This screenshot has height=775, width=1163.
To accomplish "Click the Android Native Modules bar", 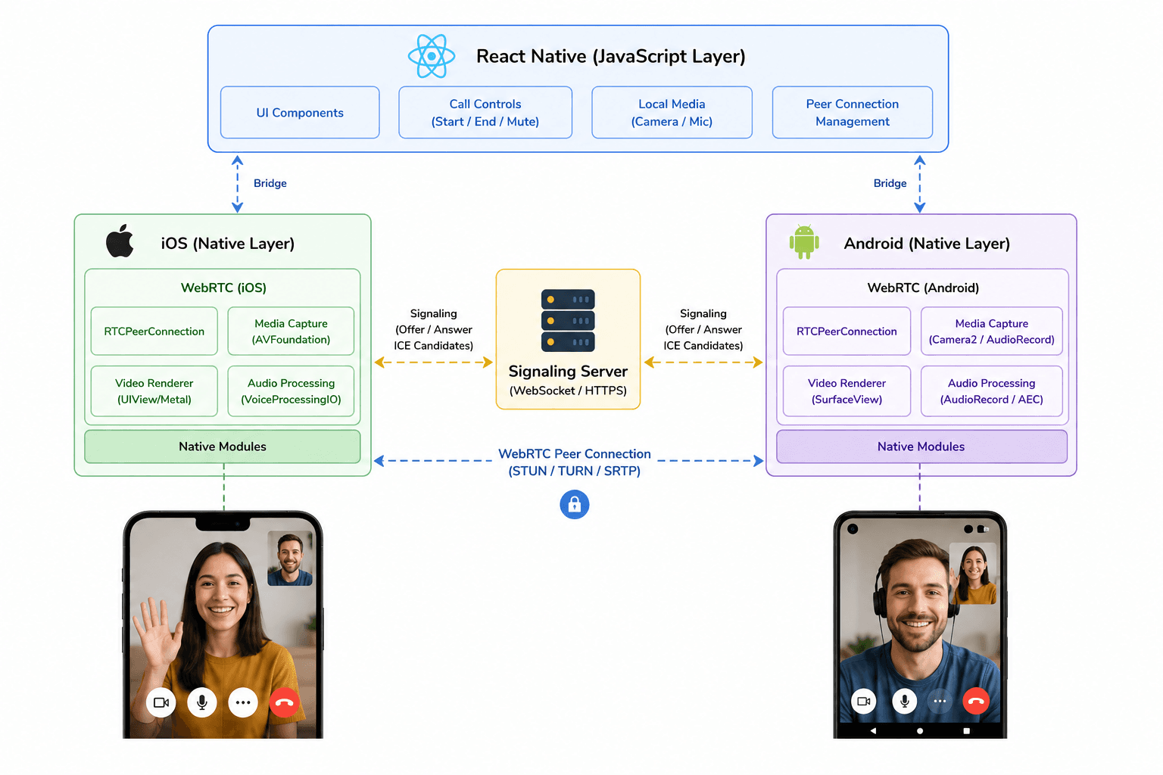I will 921,447.
